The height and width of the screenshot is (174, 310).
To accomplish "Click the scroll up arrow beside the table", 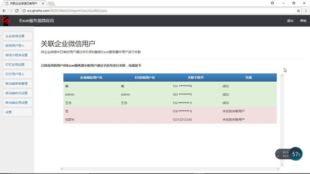I will click(282, 76).
